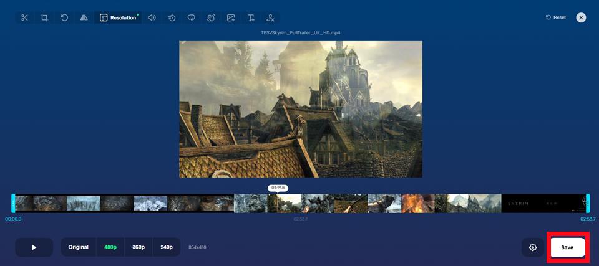Screen dimensions: 599x266
Task: Switch resolution to 360p
Action: 139,247
